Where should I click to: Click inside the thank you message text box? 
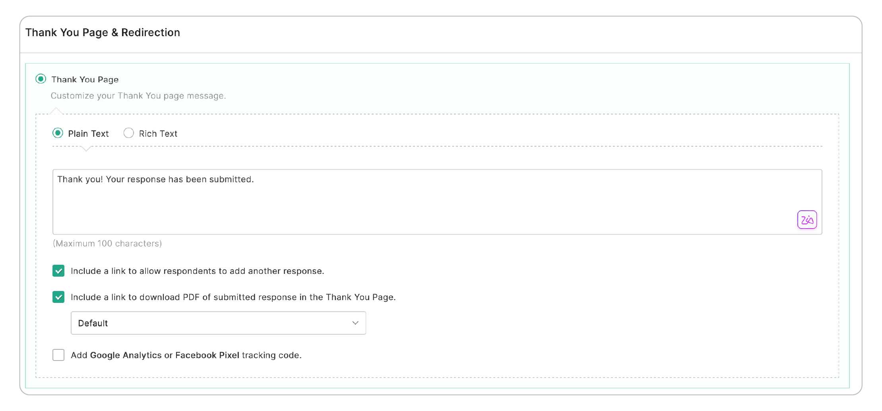397,203
